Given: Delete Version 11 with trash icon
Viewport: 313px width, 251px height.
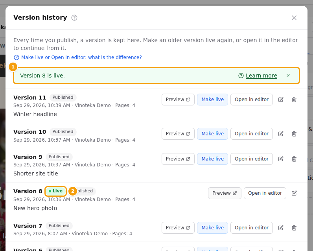Looking at the screenshot, I should (294, 100).
